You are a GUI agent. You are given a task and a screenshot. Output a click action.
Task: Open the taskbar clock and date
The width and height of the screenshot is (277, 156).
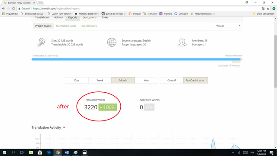click(261, 153)
